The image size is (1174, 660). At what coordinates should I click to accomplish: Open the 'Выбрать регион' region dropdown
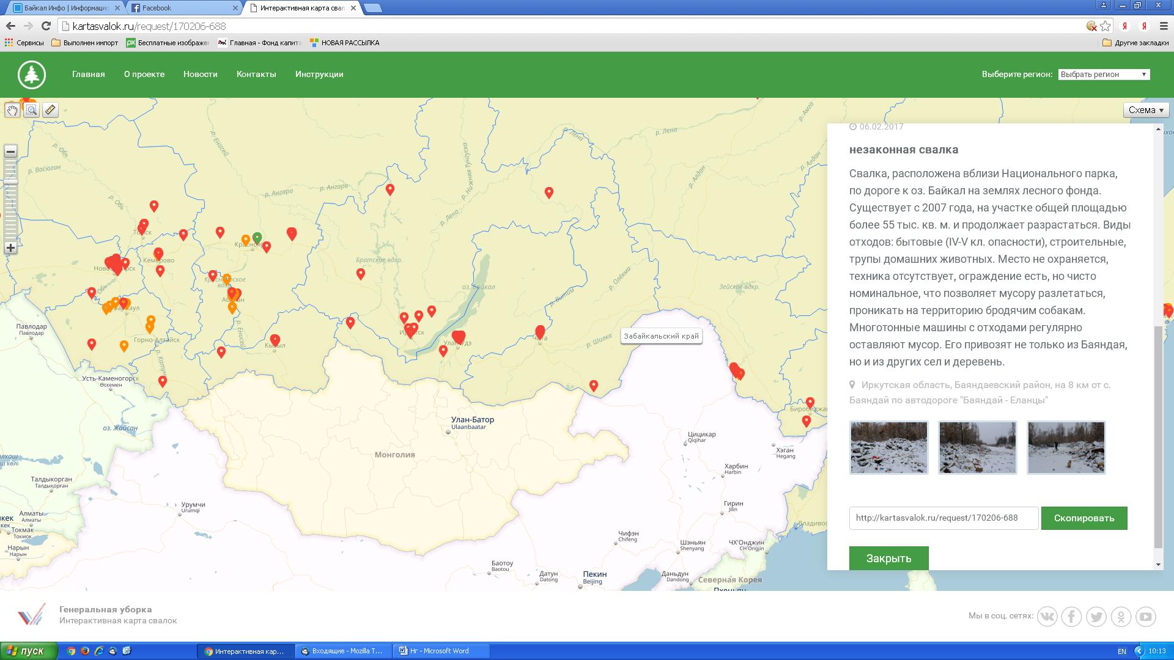(x=1104, y=75)
